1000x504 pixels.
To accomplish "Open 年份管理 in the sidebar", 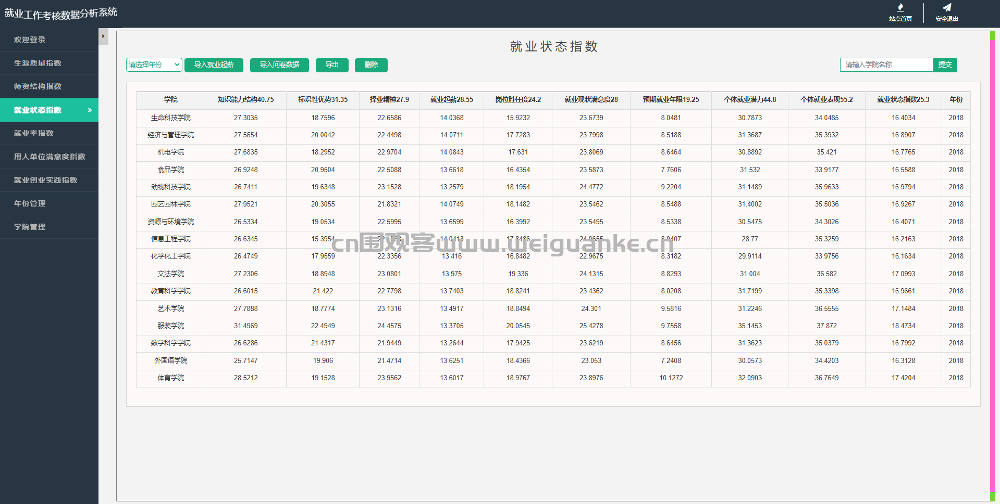I will (x=49, y=203).
